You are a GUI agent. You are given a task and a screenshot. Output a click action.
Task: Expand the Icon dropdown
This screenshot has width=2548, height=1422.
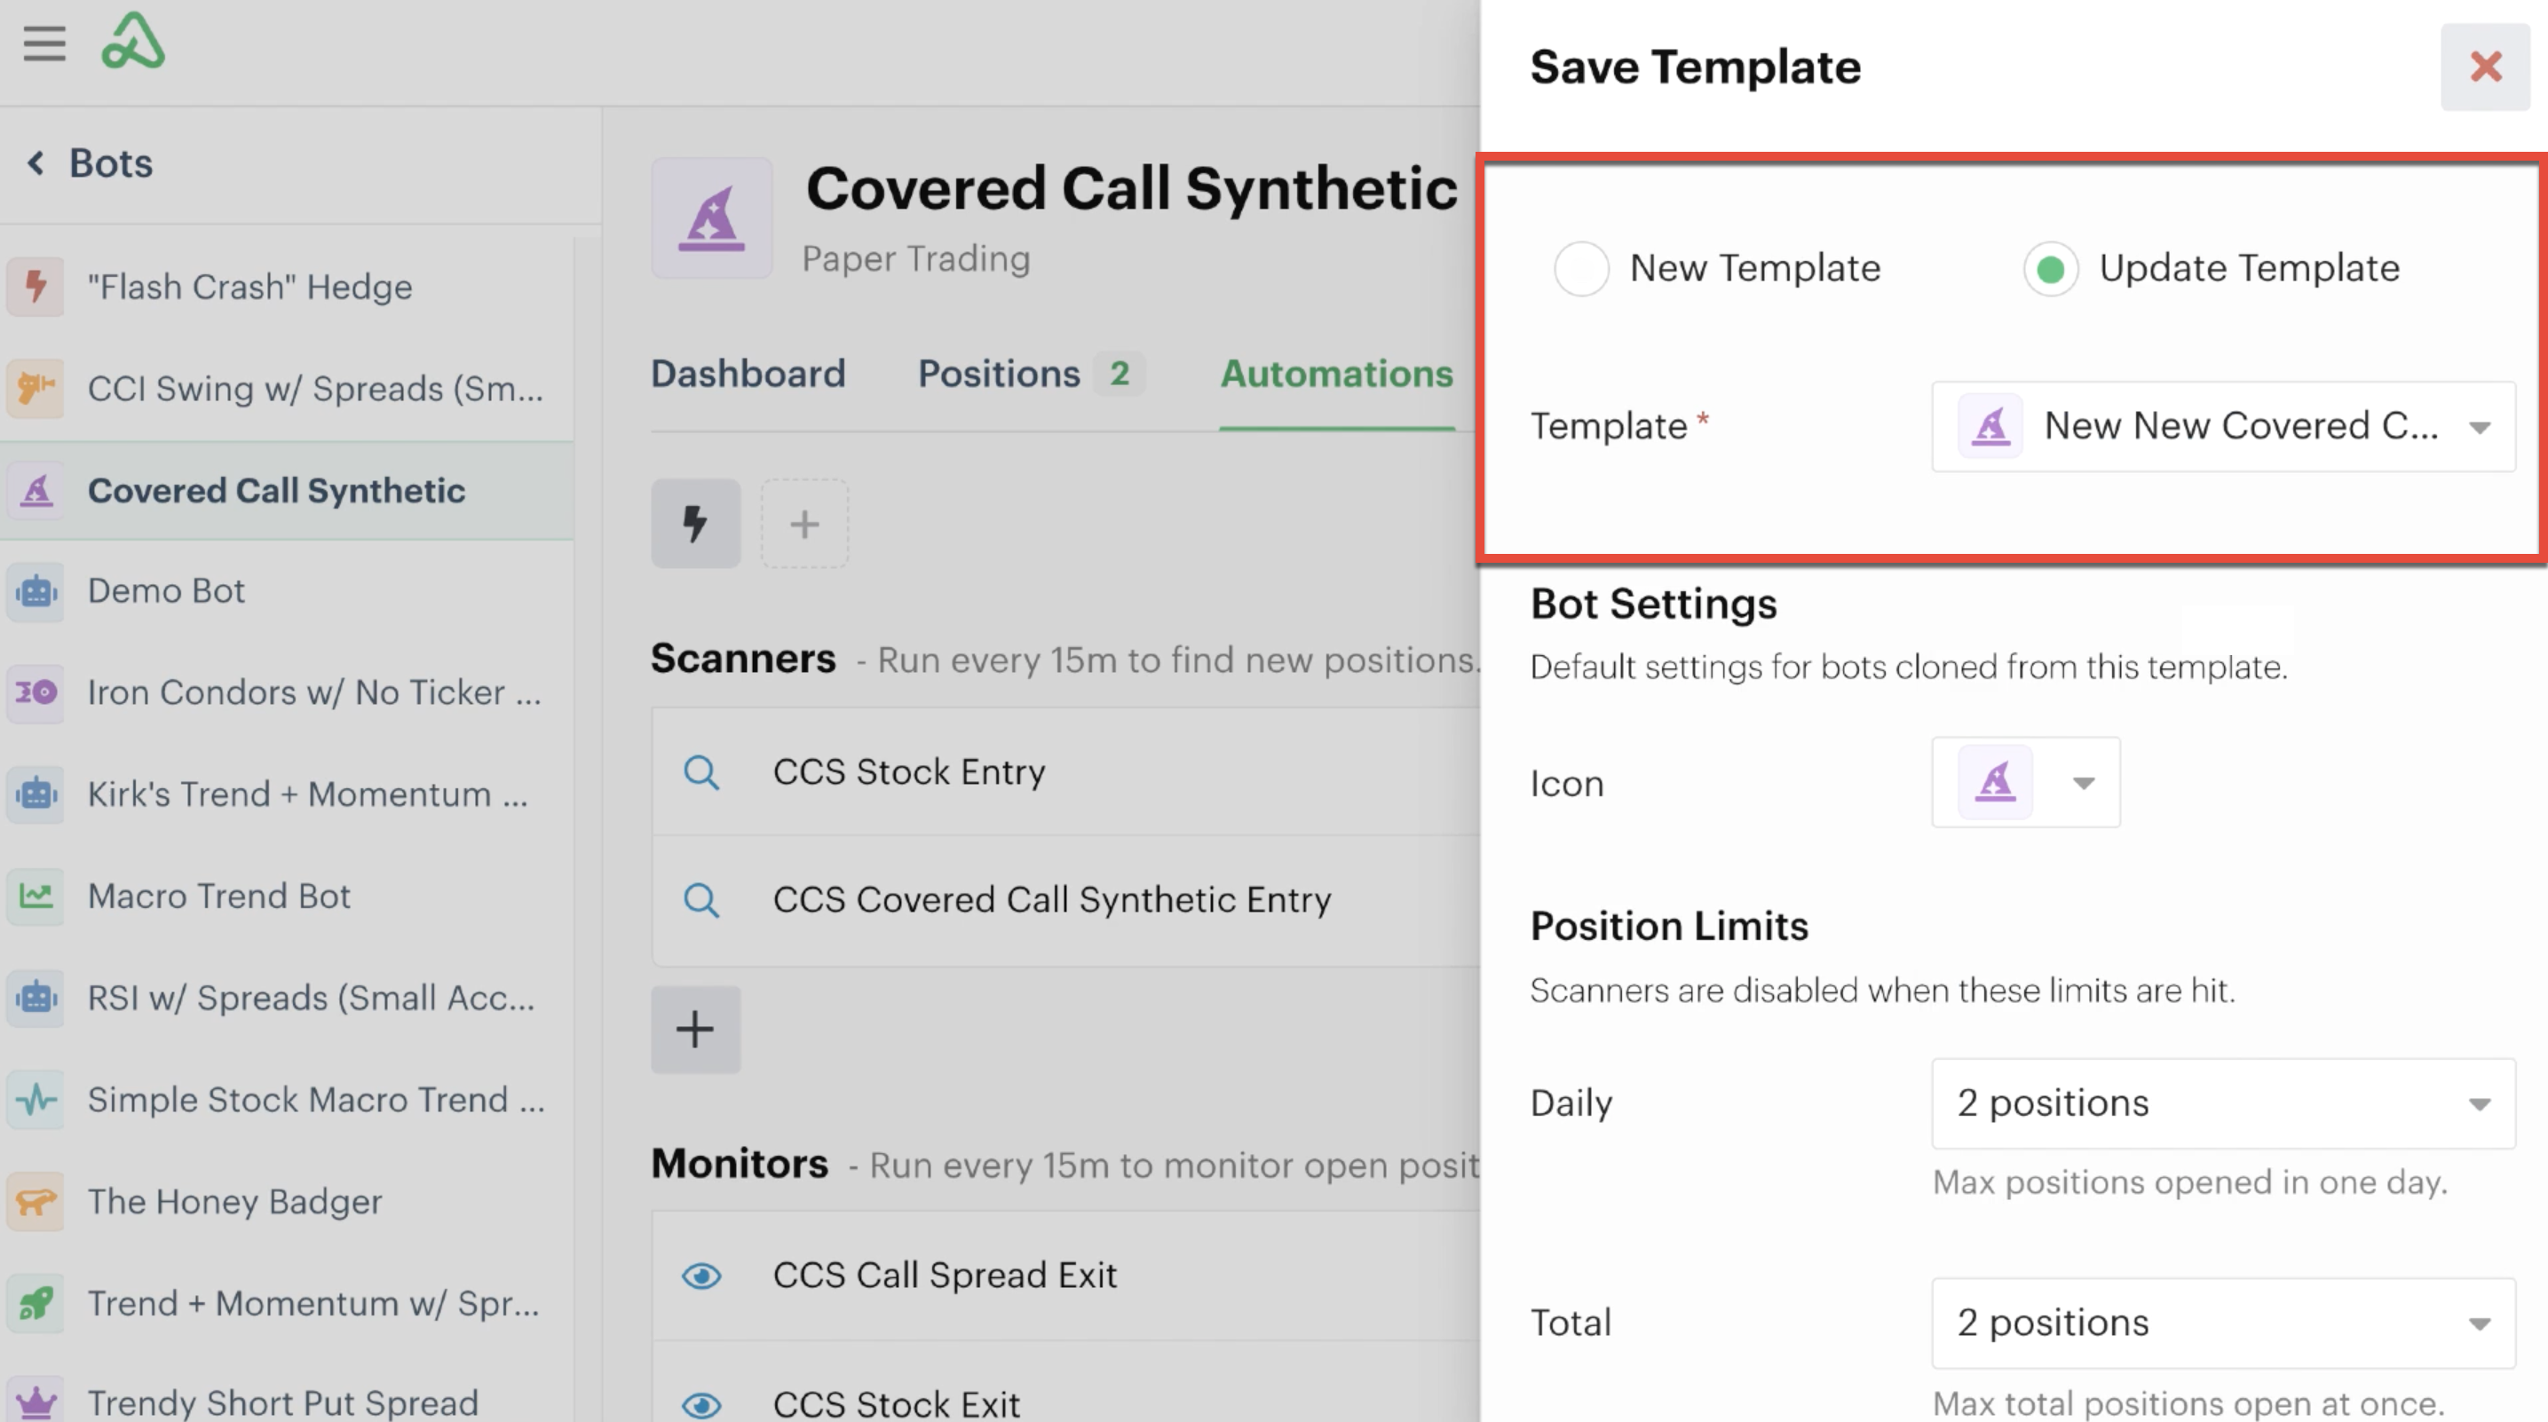coord(2026,782)
